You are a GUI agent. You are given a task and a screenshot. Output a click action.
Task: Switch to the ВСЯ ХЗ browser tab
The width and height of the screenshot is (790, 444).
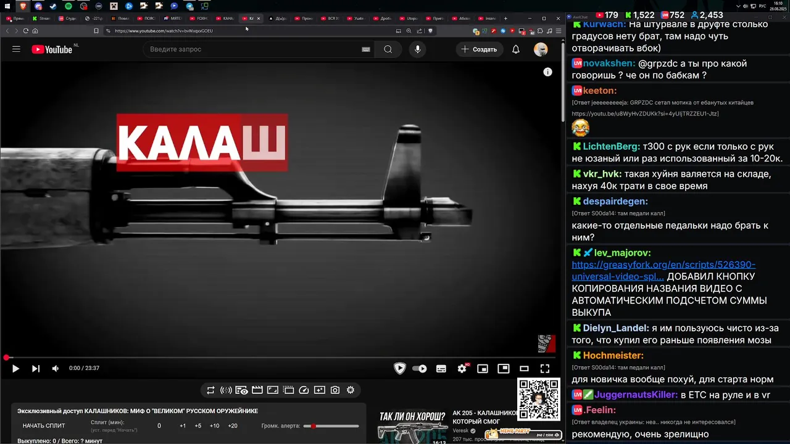(x=330, y=18)
